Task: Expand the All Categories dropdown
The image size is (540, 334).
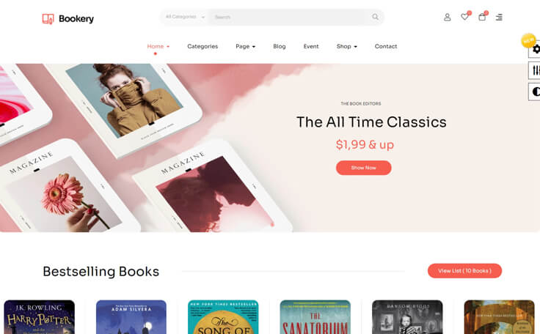Action: coord(185,17)
